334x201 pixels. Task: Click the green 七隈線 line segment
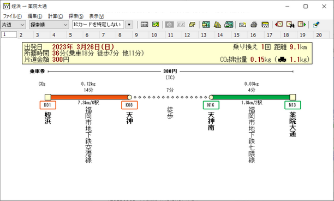tap(252, 97)
